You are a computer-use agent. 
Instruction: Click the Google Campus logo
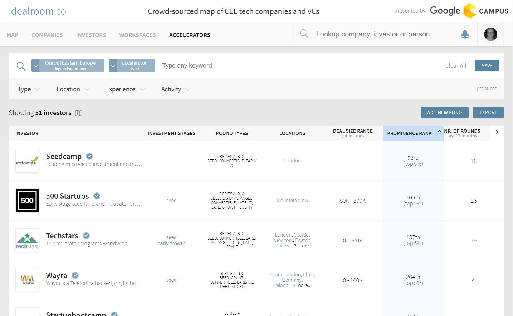point(469,11)
